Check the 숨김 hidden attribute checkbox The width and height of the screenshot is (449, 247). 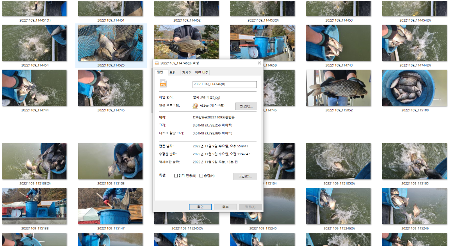click(200, 176)
